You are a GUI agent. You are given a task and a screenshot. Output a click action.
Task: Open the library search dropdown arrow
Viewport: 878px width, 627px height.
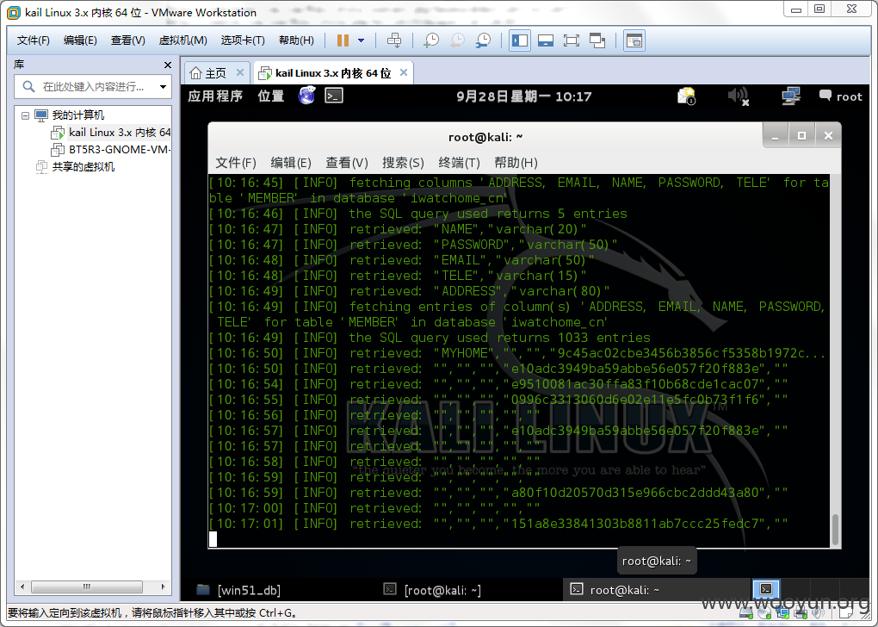click(x=163, y=87)
